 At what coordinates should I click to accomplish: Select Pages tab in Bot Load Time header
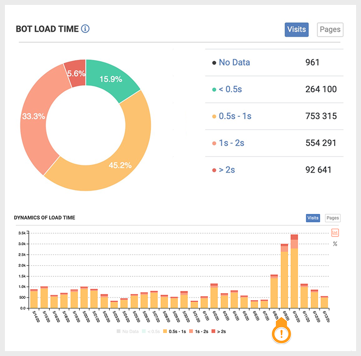pos(330,29)
